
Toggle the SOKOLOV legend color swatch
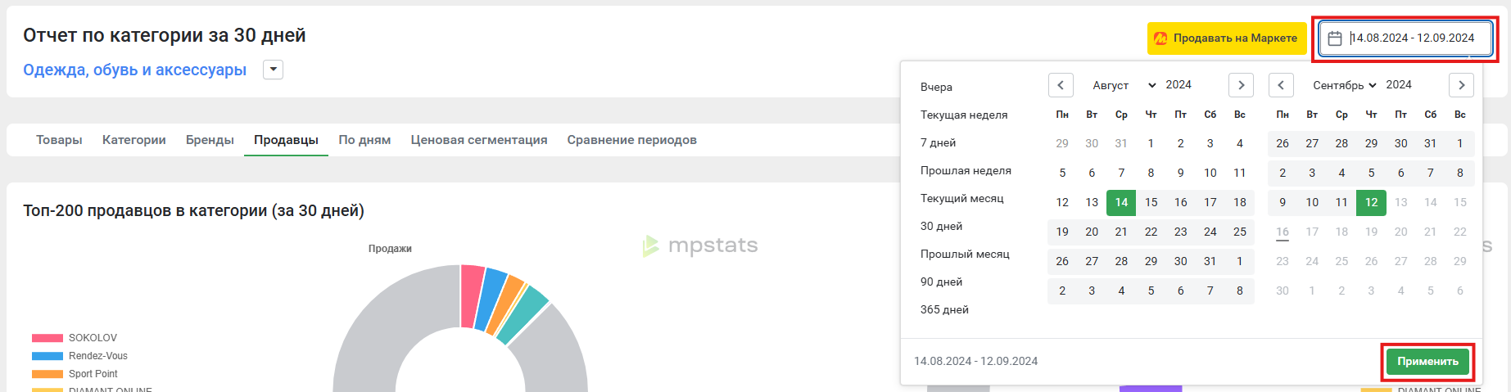48,338
